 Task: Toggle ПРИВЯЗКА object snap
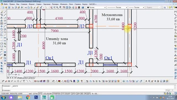[57, 94]
